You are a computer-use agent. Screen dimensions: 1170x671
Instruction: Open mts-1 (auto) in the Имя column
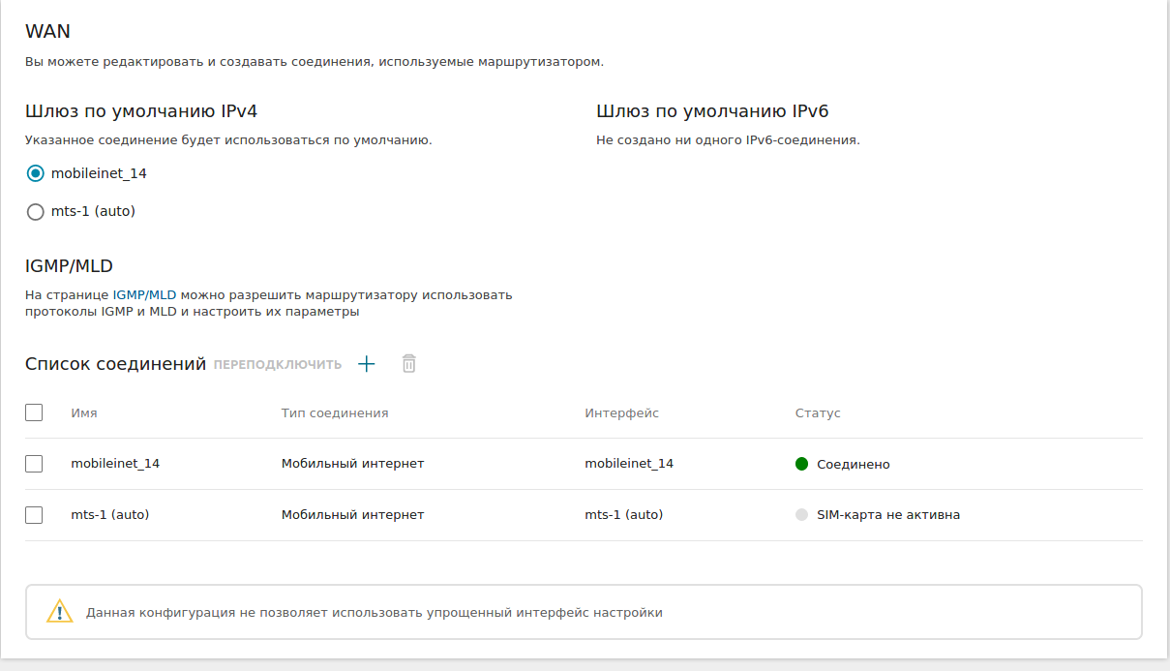(x=109, y=515)
